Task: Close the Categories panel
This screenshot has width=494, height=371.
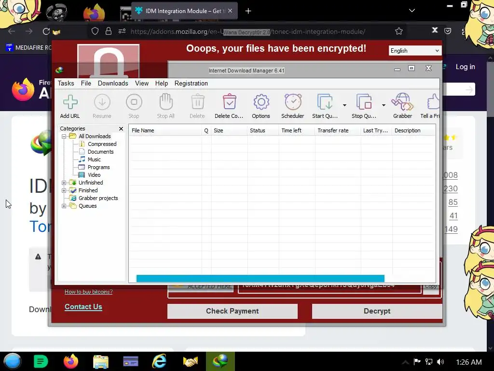Action: [121, 128]
